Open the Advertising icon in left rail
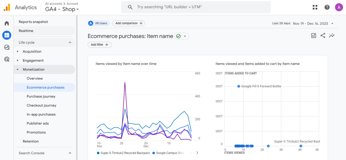 click(6, 59)
